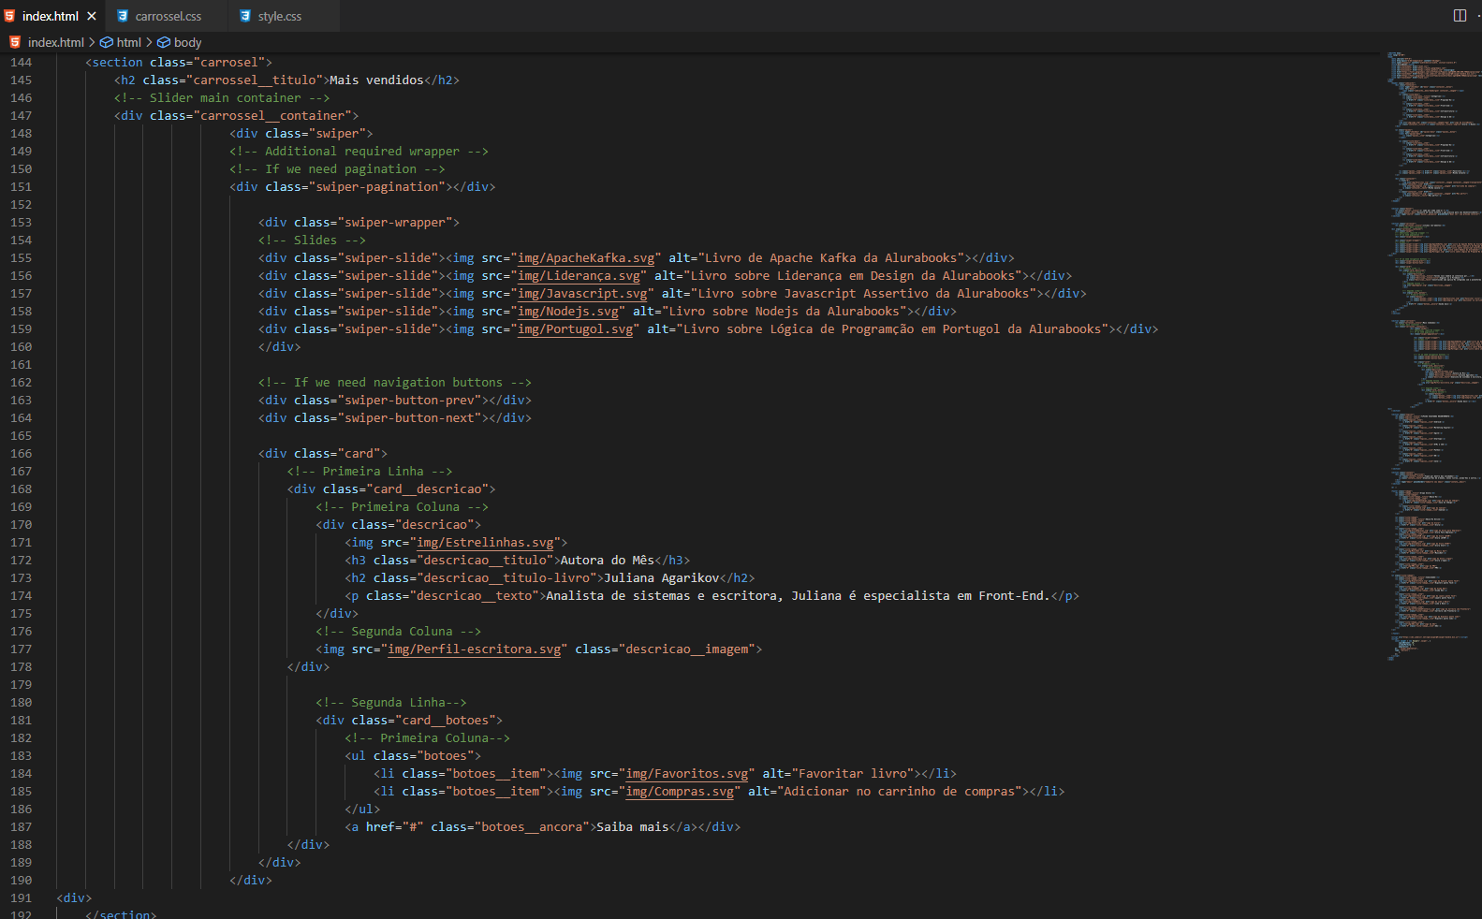Click the class value "descricao__imagem"

point(687,649)
